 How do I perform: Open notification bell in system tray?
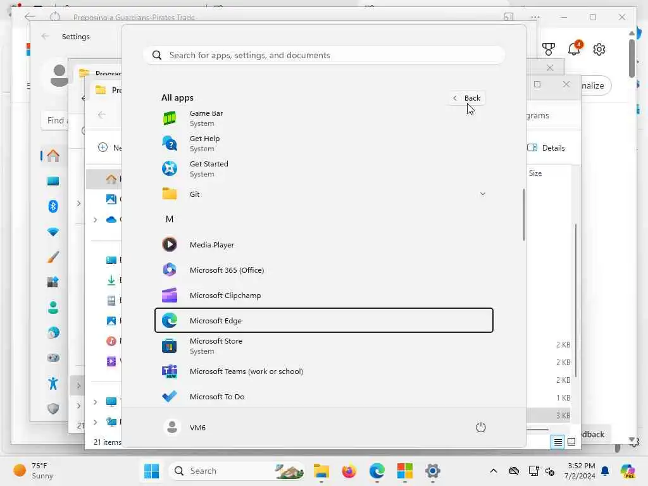[605, 471]
